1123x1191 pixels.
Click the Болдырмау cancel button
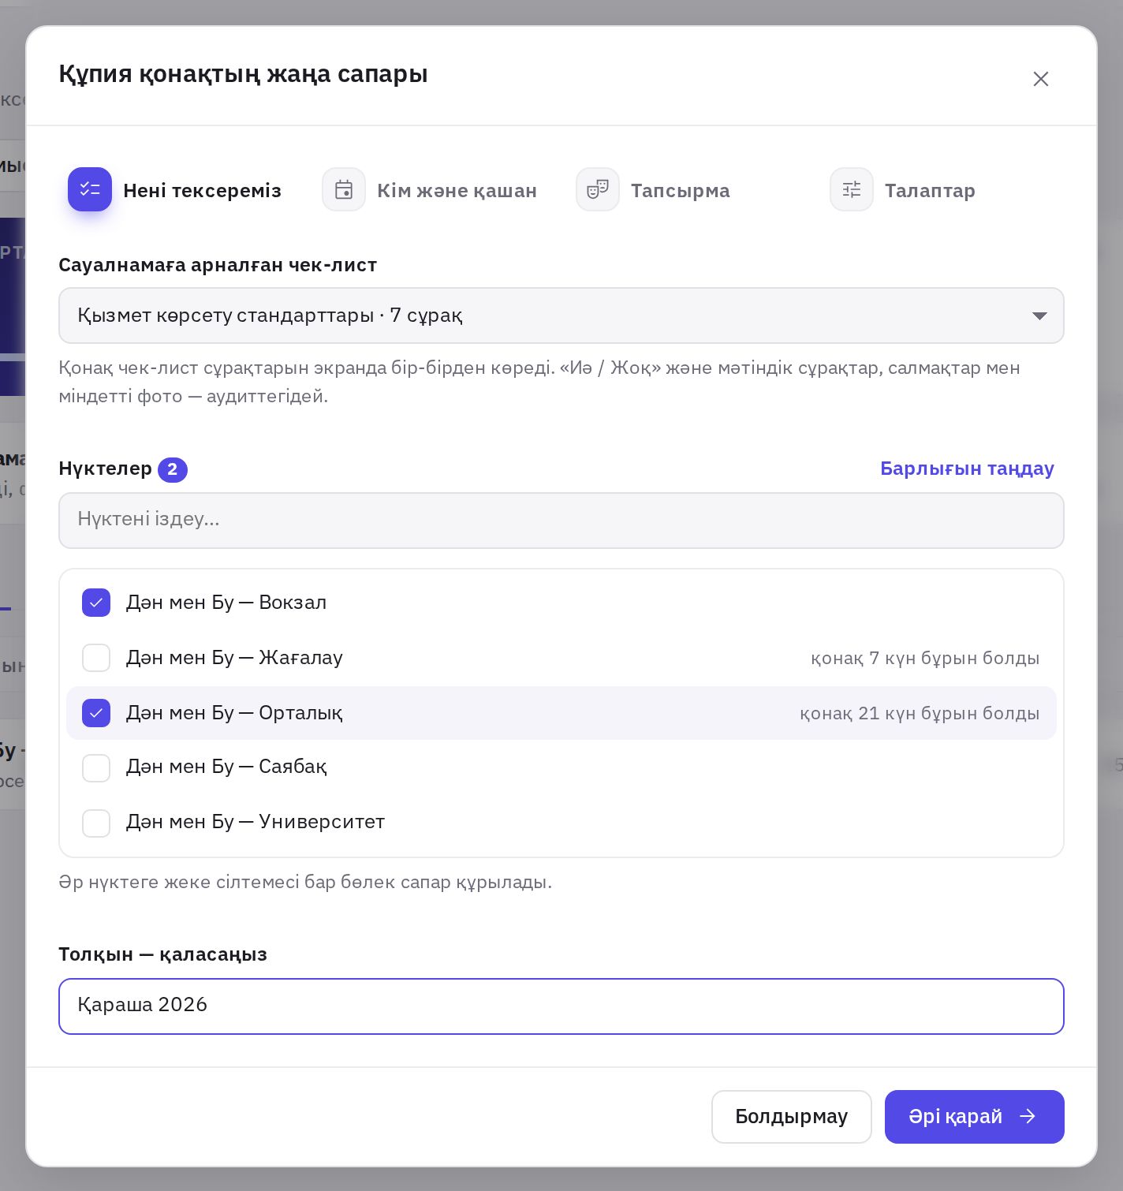click(792, 1117)
